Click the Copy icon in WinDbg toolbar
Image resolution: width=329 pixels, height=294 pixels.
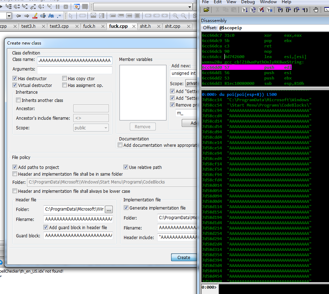pos(225,10)
